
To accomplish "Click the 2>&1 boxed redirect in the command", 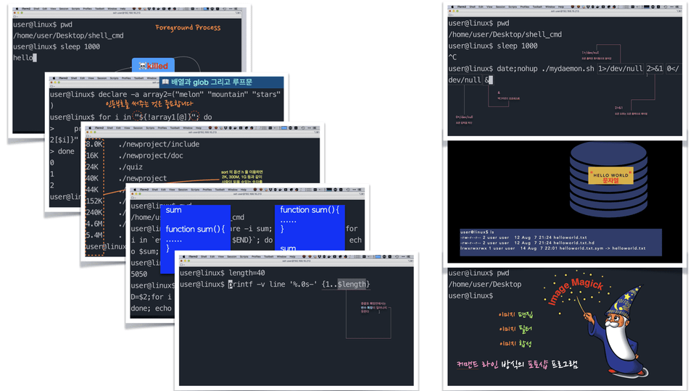I will 655,69.
